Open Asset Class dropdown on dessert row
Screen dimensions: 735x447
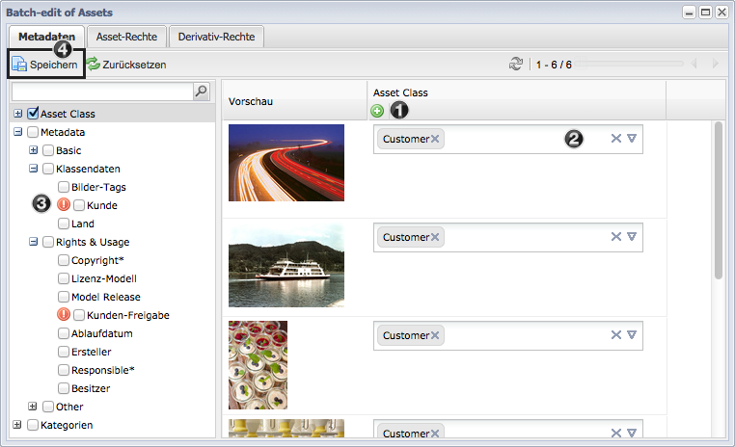click(632, 335)
